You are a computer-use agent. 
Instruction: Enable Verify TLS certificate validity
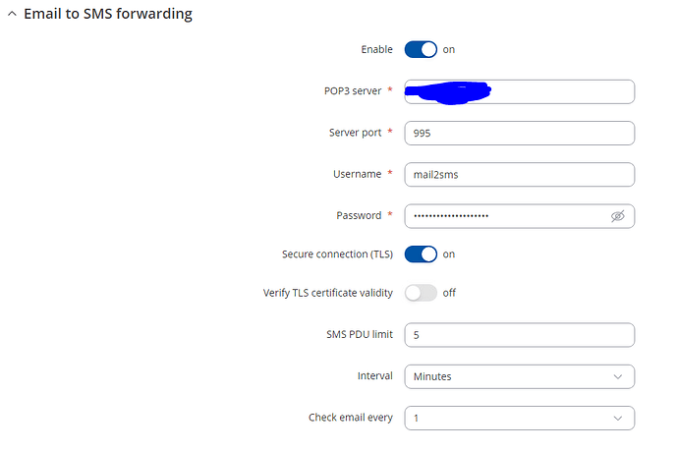click(421, 293)
